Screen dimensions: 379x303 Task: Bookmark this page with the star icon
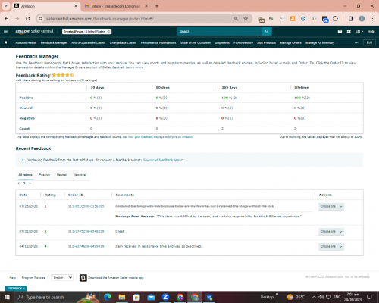pyautogui.click(x=246, y=19)
